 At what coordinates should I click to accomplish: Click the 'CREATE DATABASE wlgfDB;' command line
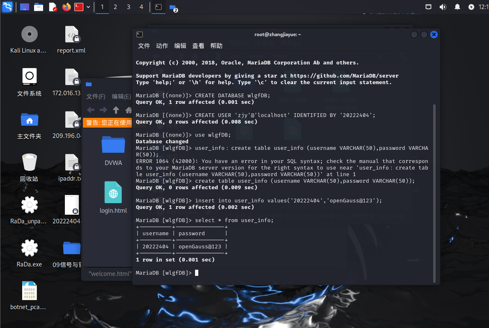[203, 95]
